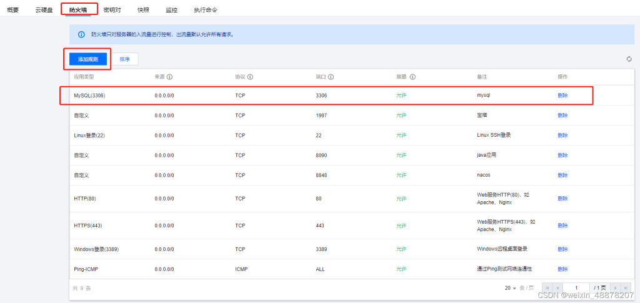Click the port 1997 cell
The height and width of the screenshot is (303, 640).
coord(321,116)
